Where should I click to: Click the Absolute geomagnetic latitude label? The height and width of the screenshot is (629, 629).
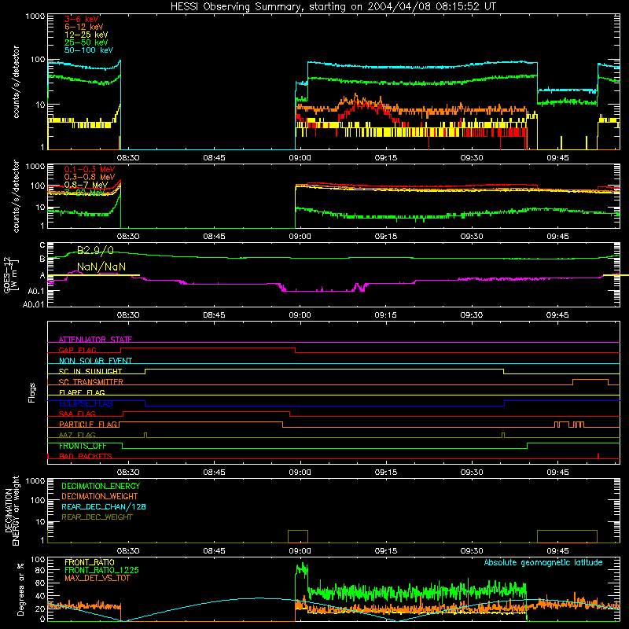pyautogui.click(x=543, y=563)
